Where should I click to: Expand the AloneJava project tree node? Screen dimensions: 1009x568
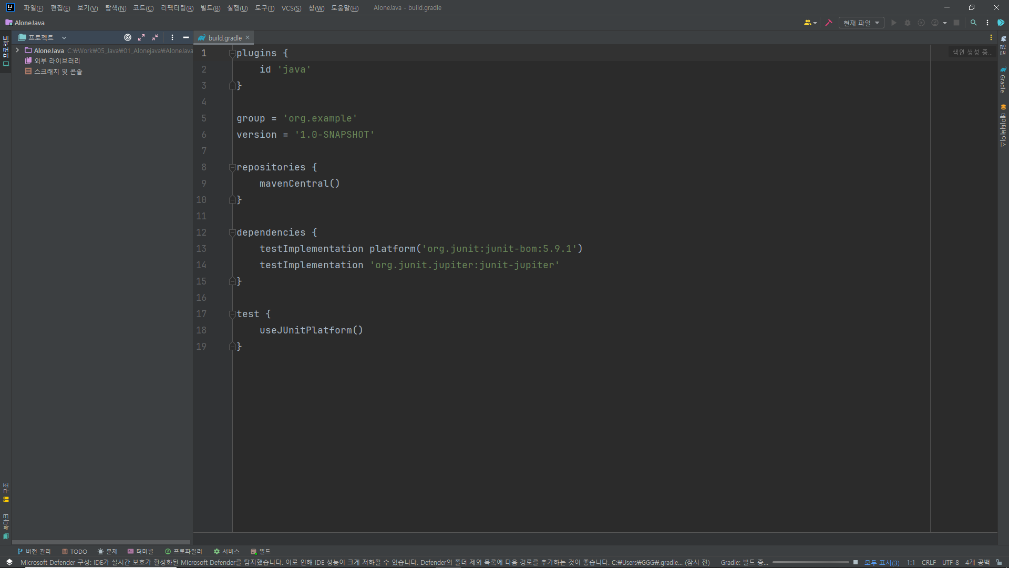tap(17, 50)
